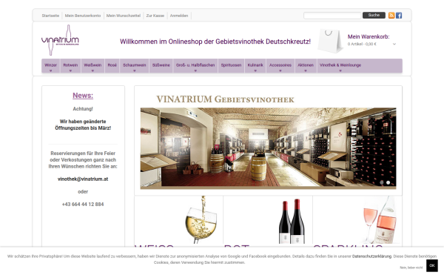Click the Vinatrium Gebietsvinothek cellar banner image

point(268,148)
